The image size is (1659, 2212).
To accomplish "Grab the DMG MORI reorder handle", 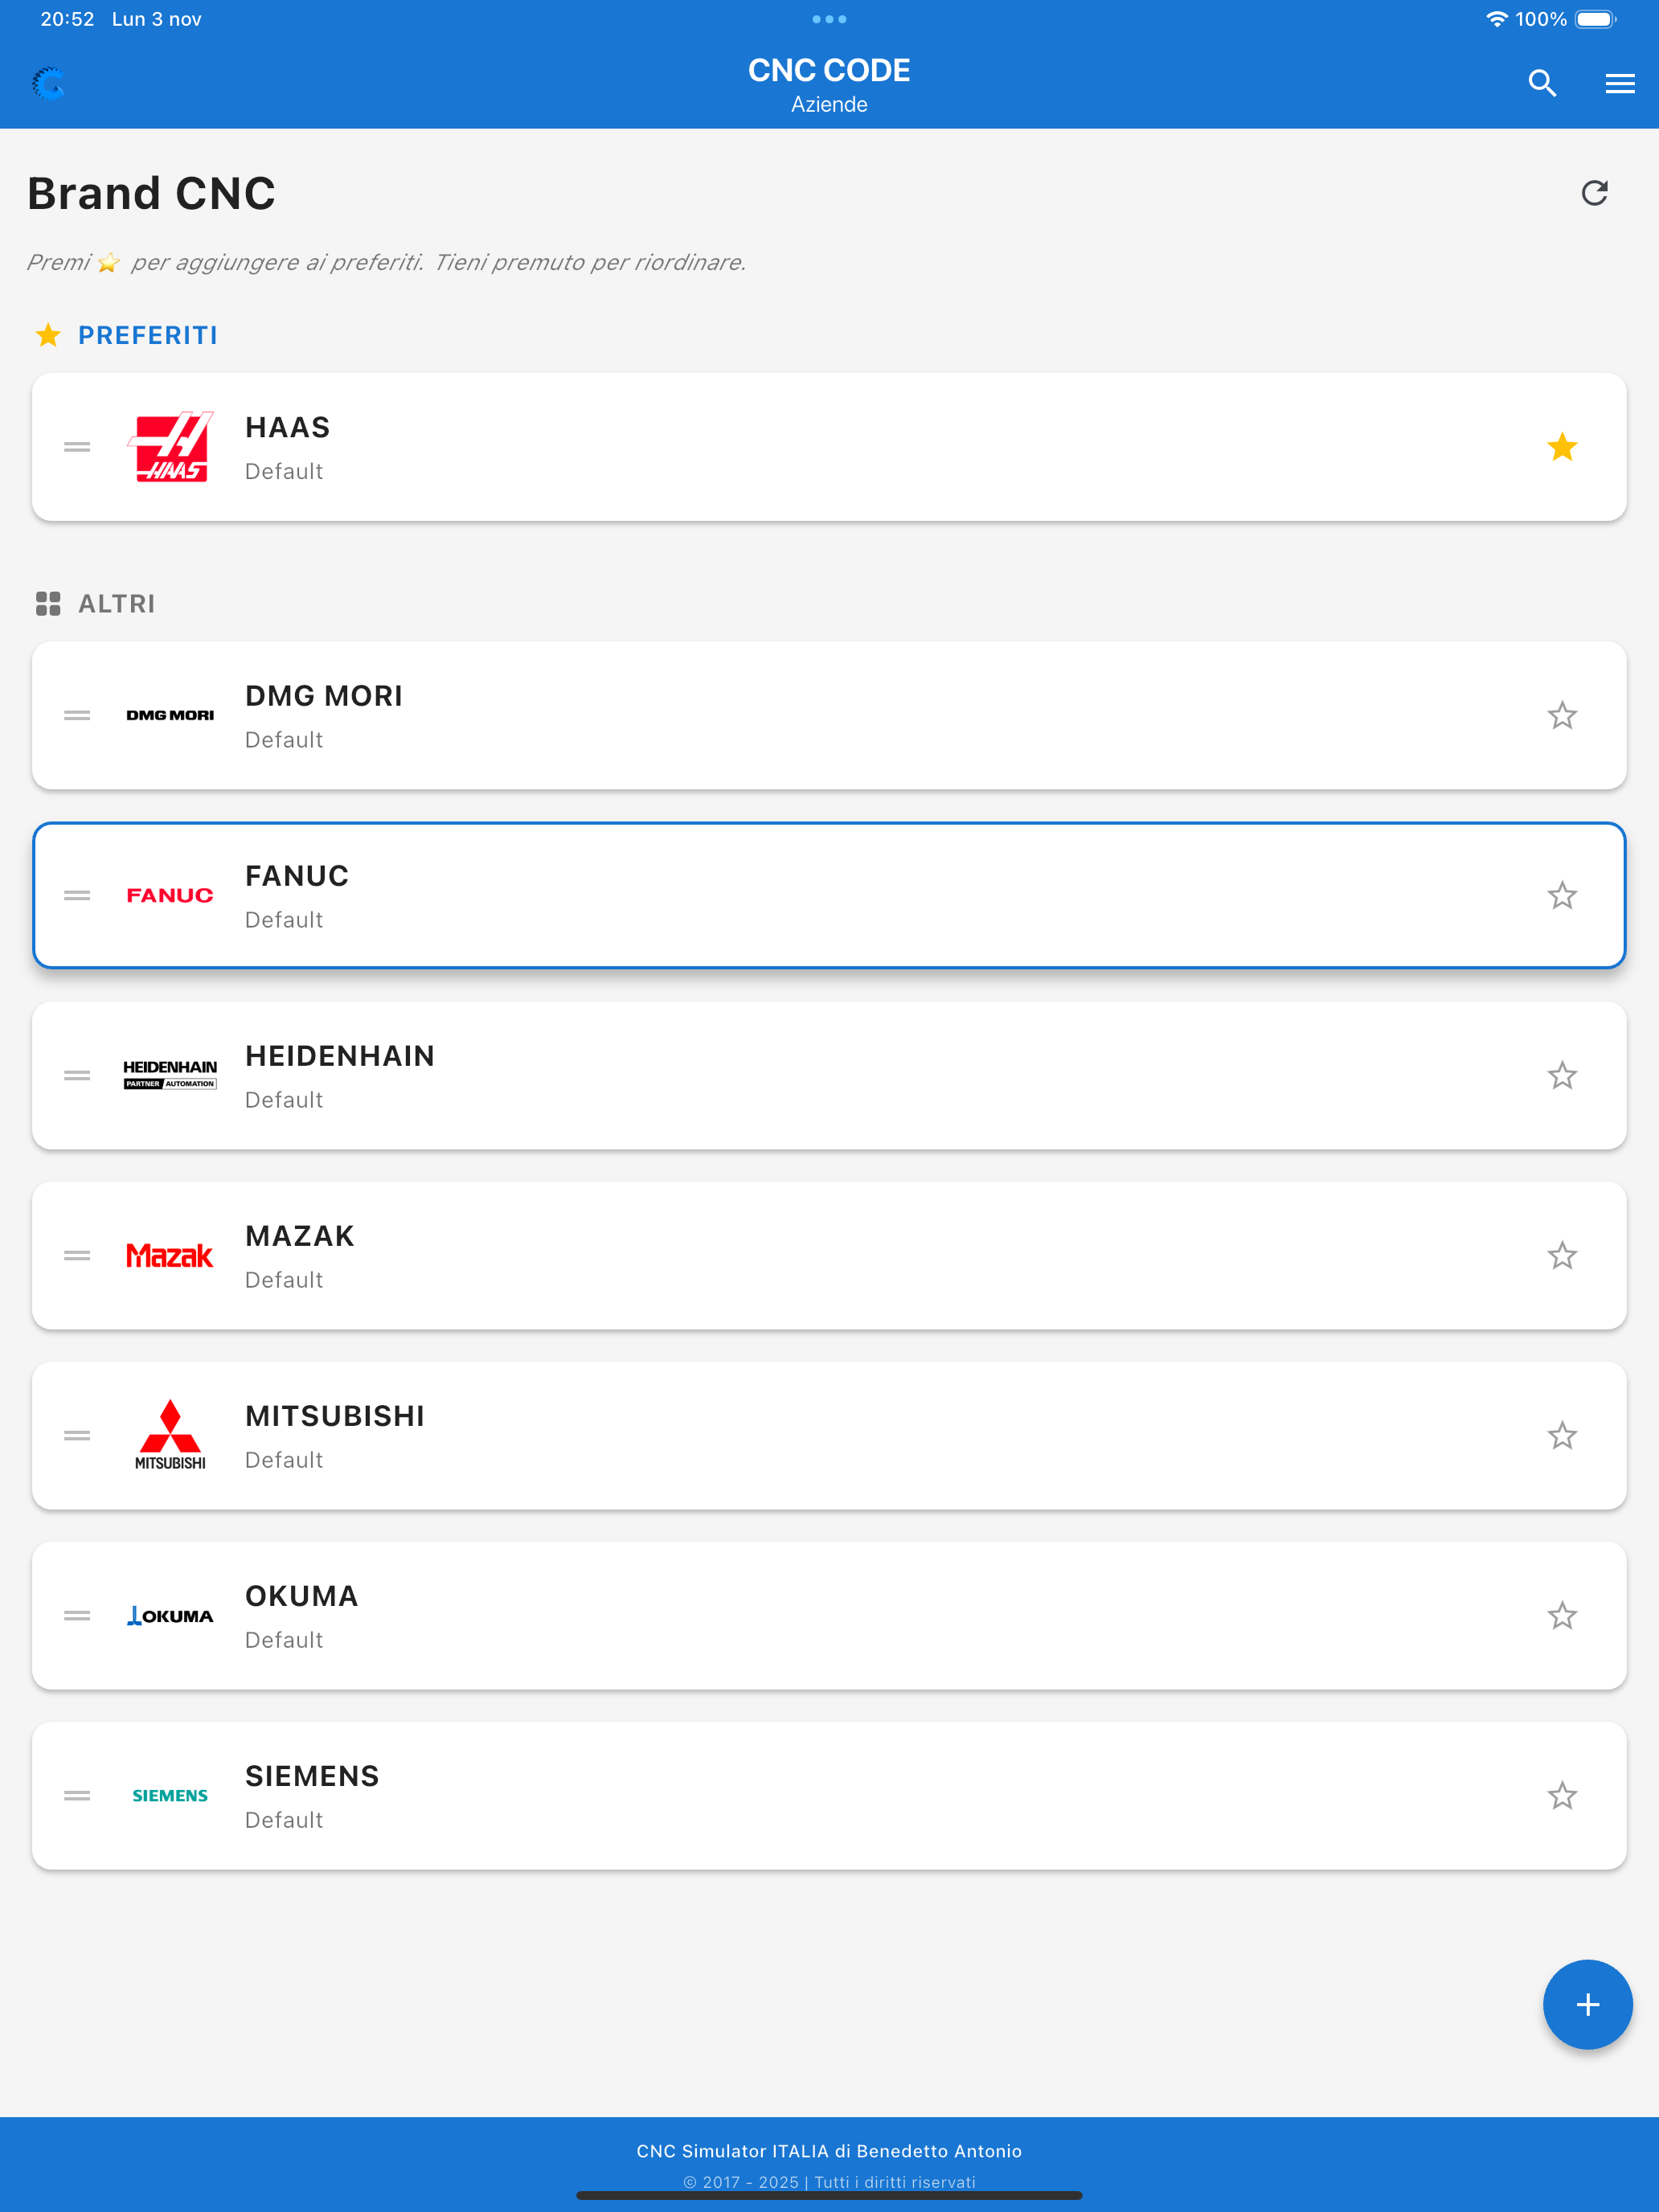I will coord(77,715).
